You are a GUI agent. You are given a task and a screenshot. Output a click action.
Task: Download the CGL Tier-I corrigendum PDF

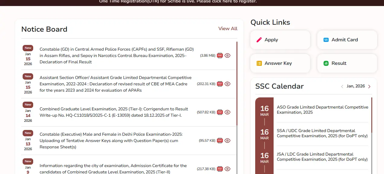(220, 112)
